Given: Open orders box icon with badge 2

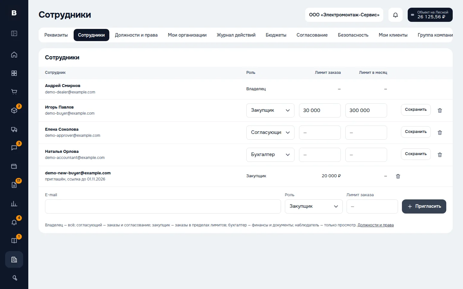Looking at the screenshot, I should coord(14,110).
